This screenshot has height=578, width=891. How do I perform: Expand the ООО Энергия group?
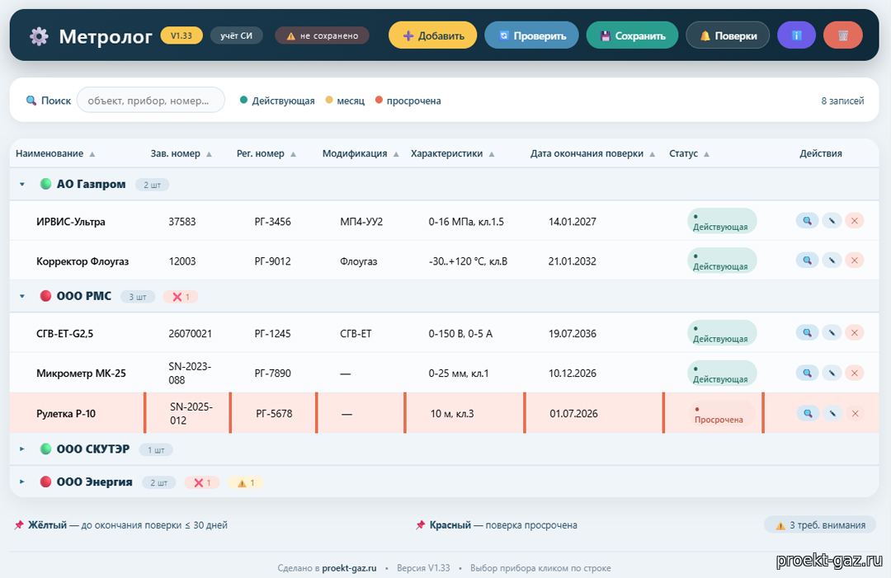22,482
